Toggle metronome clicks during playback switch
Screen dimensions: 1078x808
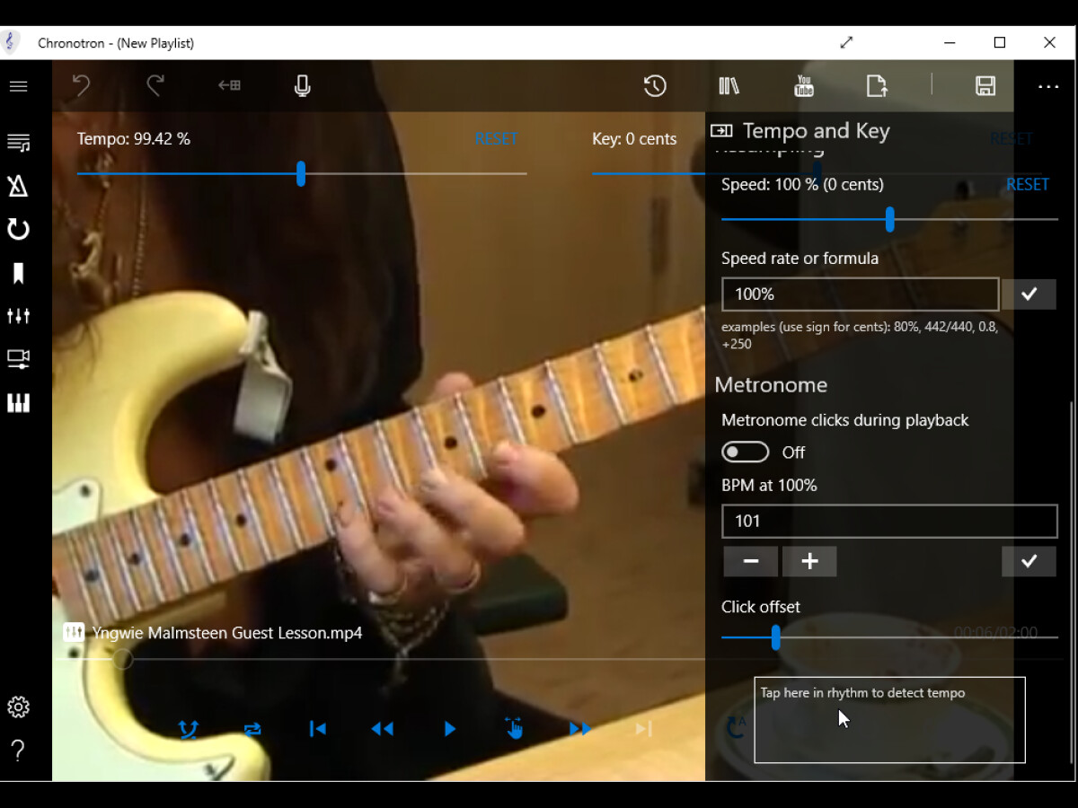(745, 452)
